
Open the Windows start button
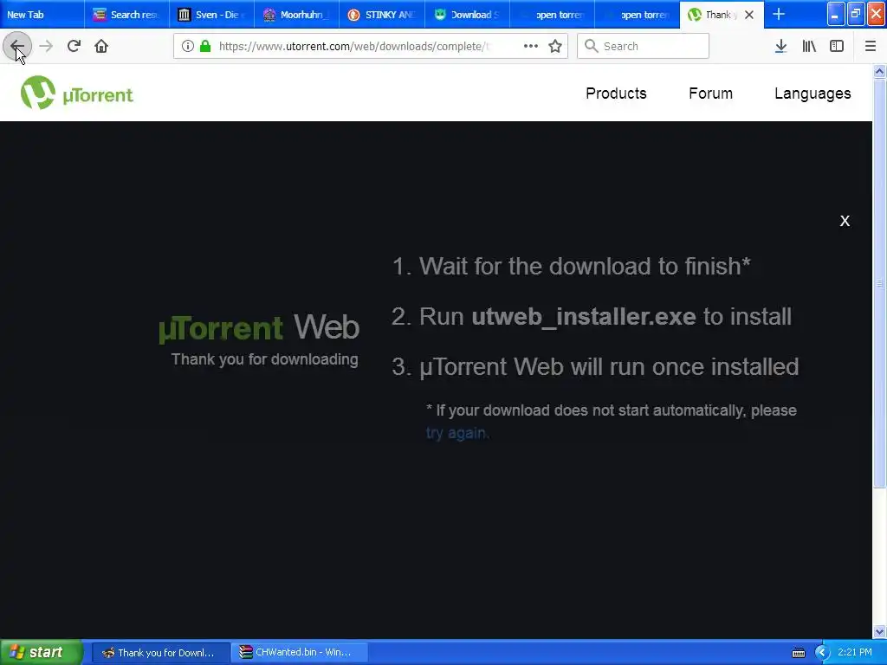(41, 652)
